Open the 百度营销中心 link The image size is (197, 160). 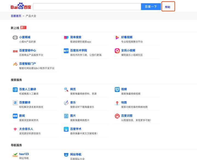point(27,50)
